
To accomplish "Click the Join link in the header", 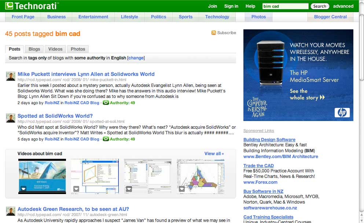I will [x=212, y=6].
